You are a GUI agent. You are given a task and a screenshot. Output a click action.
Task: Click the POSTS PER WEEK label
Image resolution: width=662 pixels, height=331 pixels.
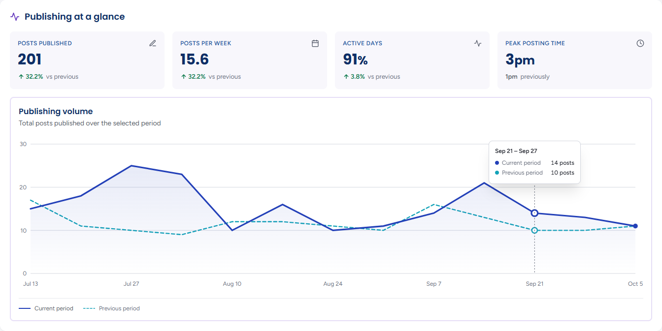click(x=206, y=43)
